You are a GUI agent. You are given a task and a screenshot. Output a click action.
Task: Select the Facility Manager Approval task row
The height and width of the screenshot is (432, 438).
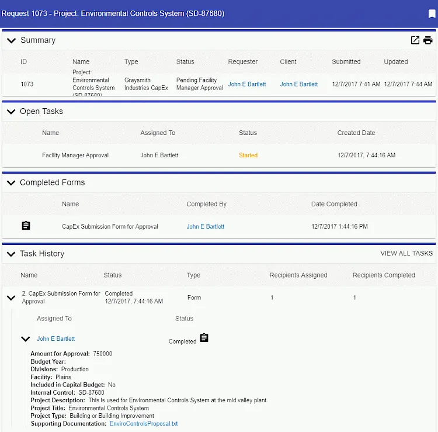75,155
